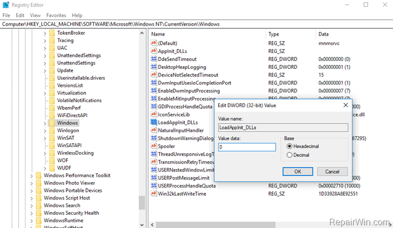This screenshot has height=228, width=393.
Task: Click the USERNestedWindowLimit DWORD icon
Action: coord(153,169)
